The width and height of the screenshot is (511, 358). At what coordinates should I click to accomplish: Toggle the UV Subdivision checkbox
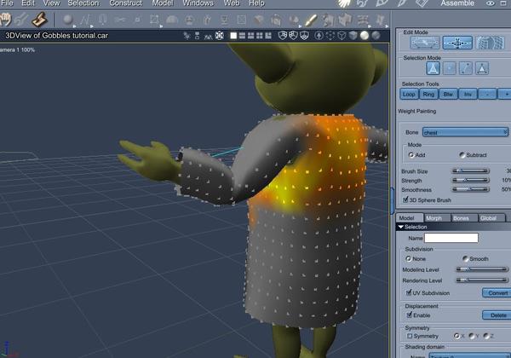(x=409, y=292)
